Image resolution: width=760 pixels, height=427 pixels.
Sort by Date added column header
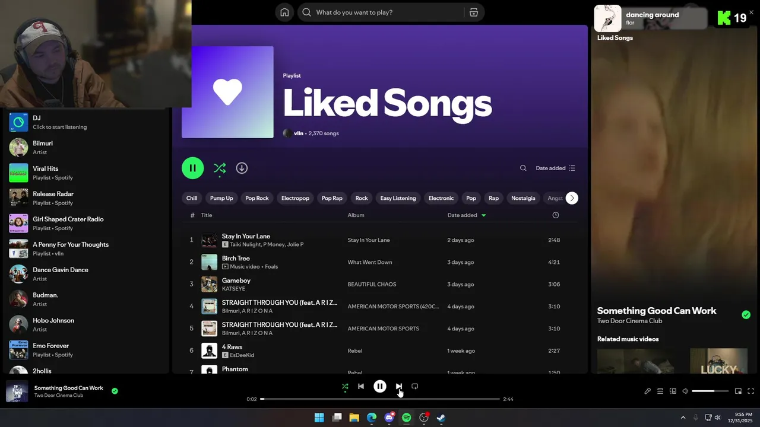467,215
